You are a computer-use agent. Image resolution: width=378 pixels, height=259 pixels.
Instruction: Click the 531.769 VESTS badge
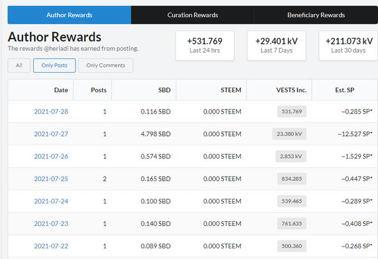point(292,112)
